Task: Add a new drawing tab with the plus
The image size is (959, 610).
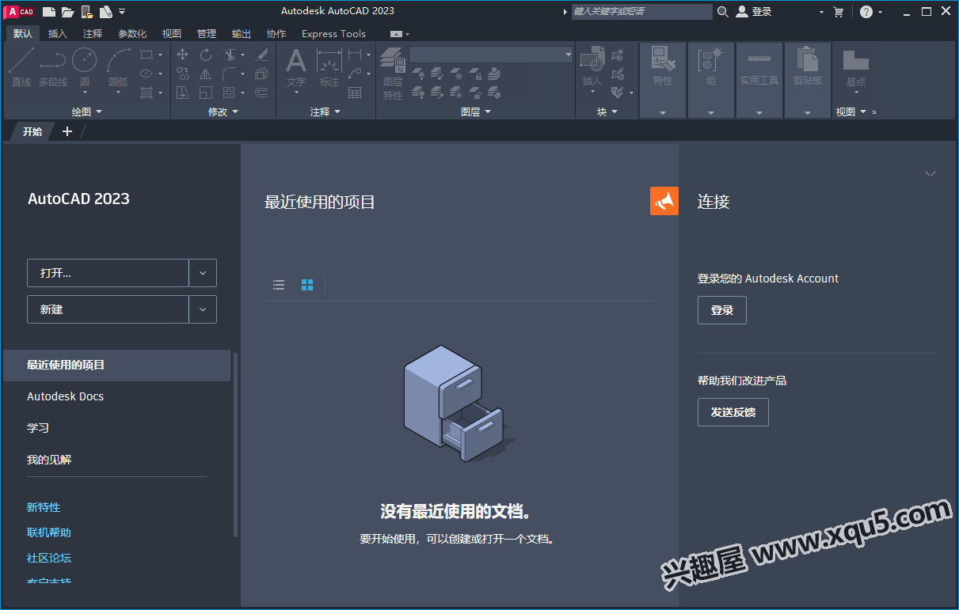Action: coord(67,131)
